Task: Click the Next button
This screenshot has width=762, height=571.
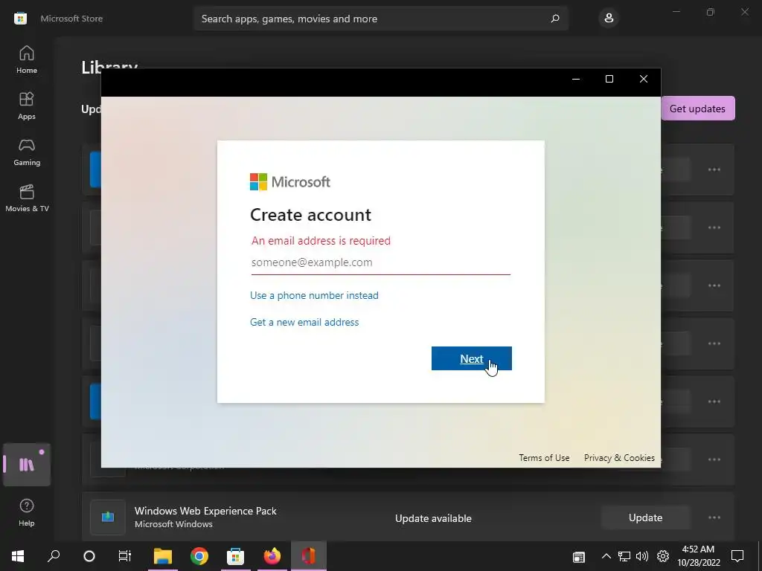Action: [471, 358]
